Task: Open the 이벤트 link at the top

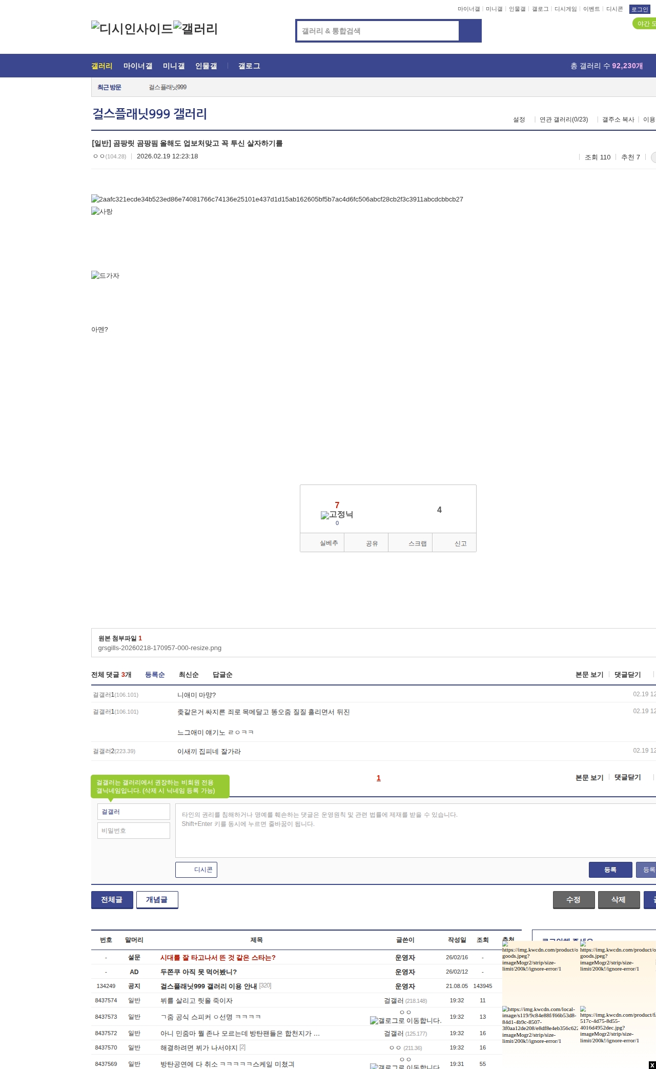Action: [591, 9]
